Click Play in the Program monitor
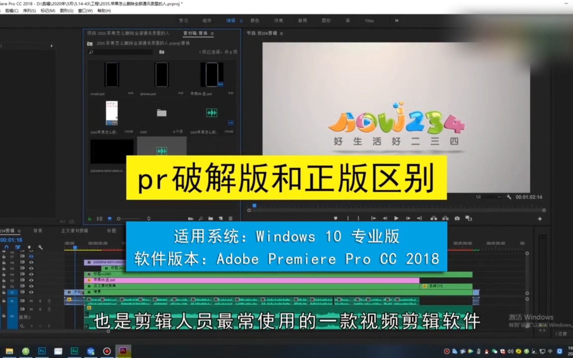This screenshot has width=573, height=358. (x=396, y=218)
